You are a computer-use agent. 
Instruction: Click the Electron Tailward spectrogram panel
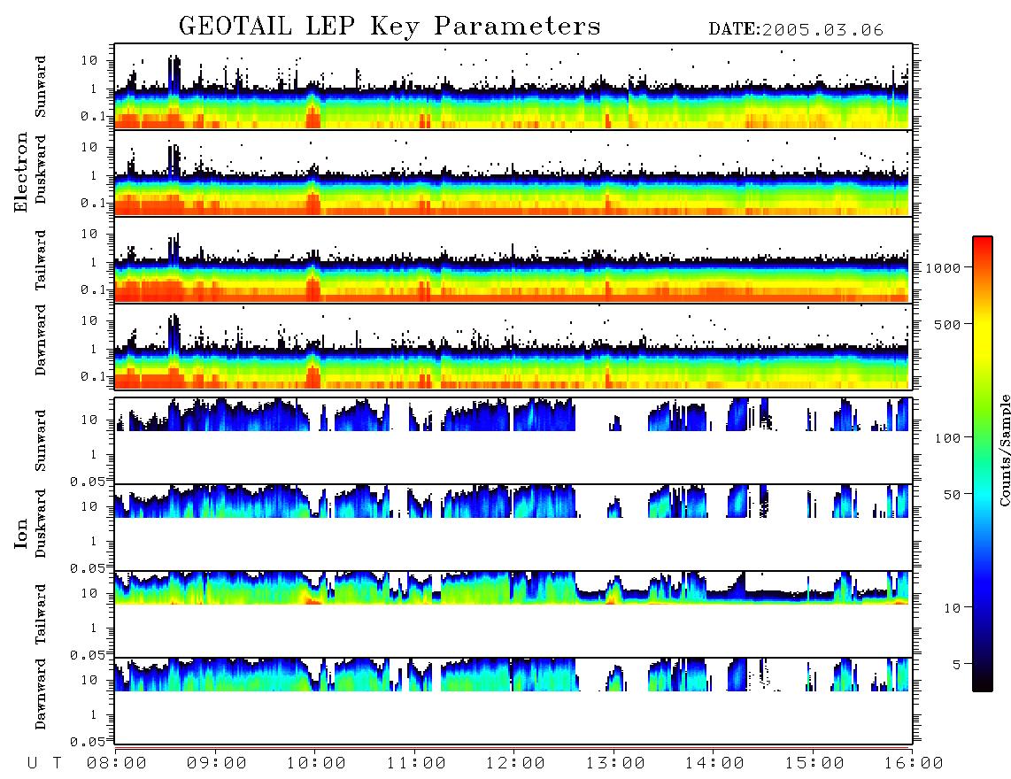tap(513, 260)
